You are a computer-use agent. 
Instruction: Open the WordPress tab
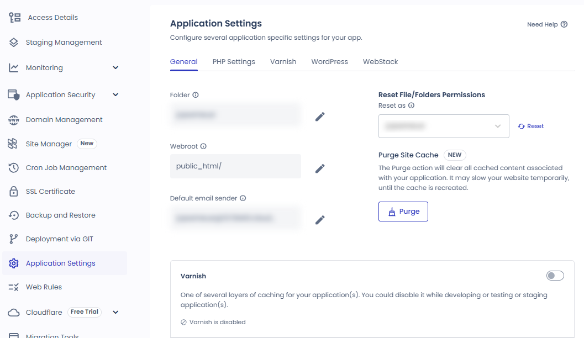coord(330,62)
